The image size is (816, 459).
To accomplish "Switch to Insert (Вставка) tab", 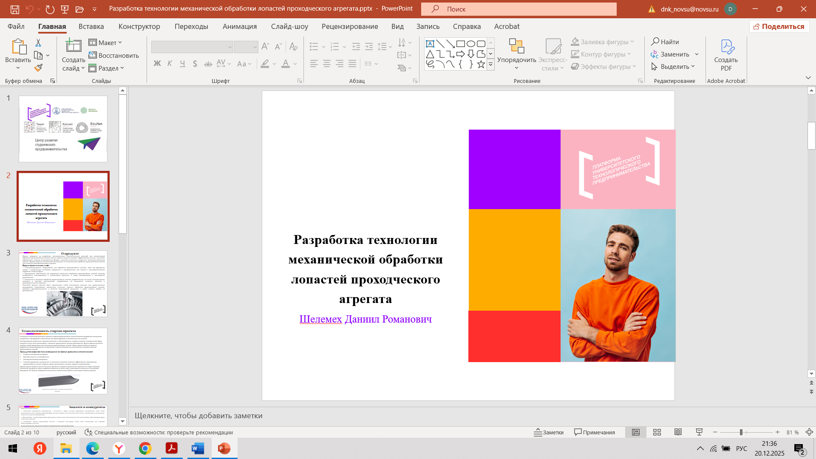I will (91, 26).
